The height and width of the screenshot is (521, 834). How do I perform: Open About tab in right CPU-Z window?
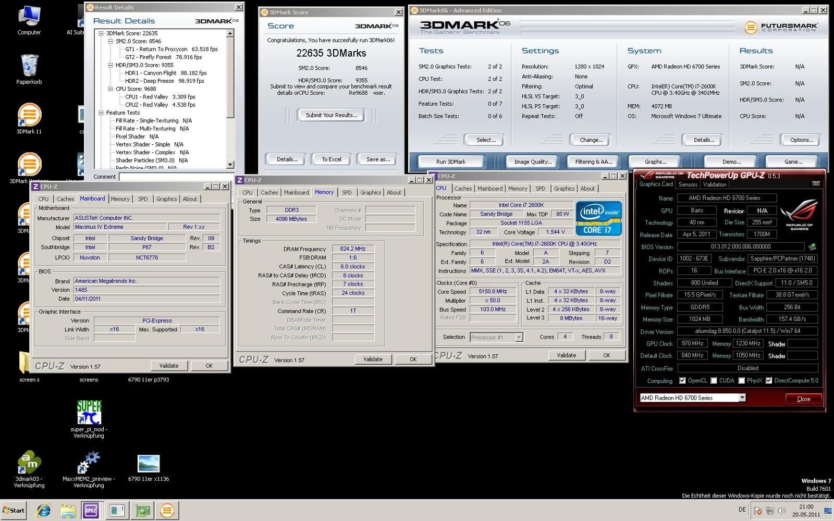coord(587,189)
